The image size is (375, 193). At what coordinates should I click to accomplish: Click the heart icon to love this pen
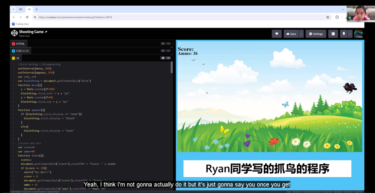click(277, 34)
